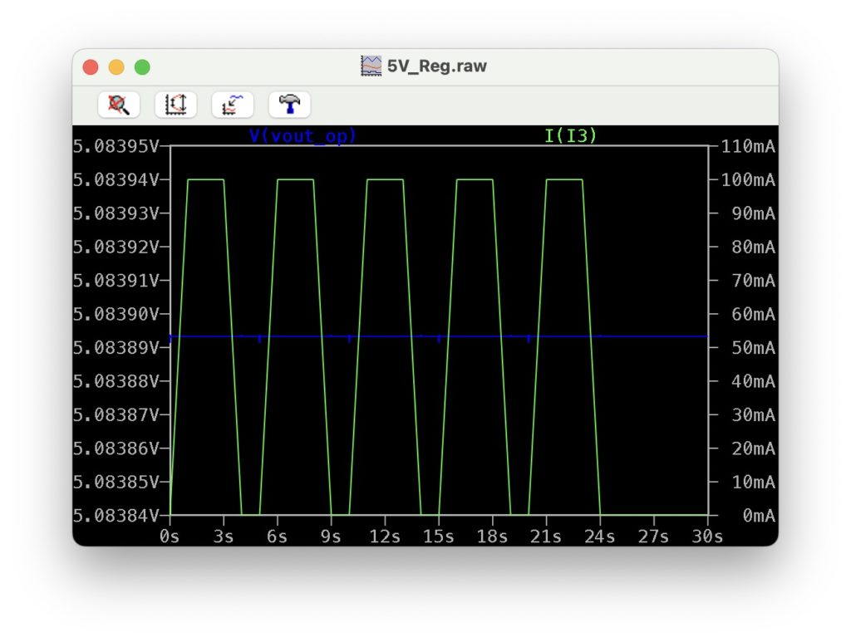The width and height of the screenshot is (851, 642).
Task: Click the 5.08395V top left axis label
Action: (116, 146)
